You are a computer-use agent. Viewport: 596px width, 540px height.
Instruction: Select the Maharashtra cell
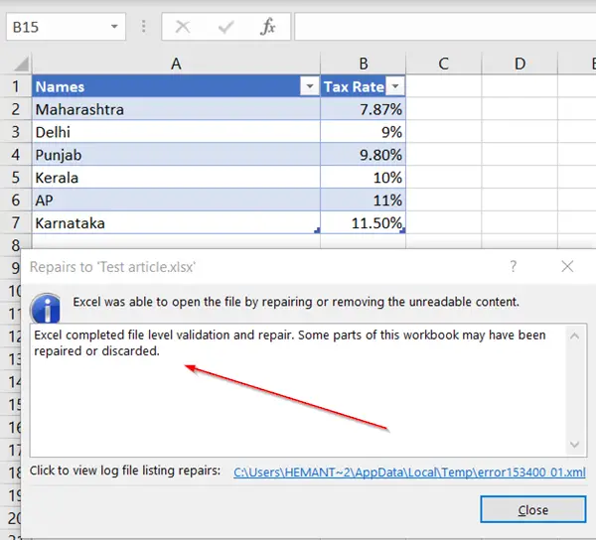176,109
